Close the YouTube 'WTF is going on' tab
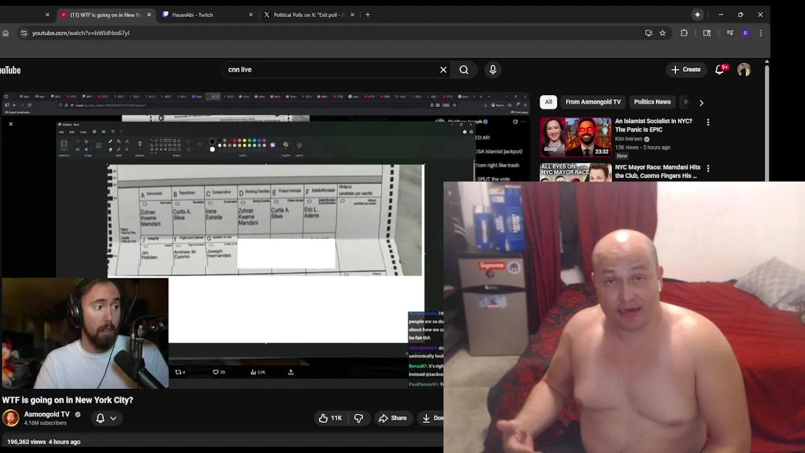This screenshot has height=453, width=805. pos(149,14)
